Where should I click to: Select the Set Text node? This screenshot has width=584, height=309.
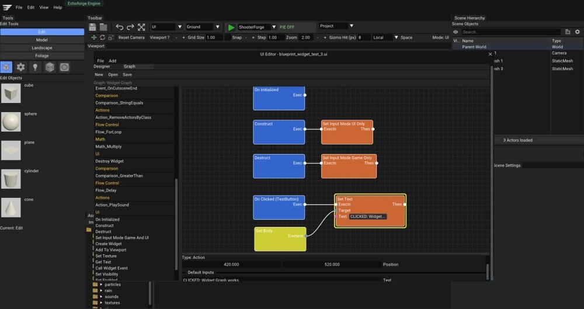pos(370,211)
